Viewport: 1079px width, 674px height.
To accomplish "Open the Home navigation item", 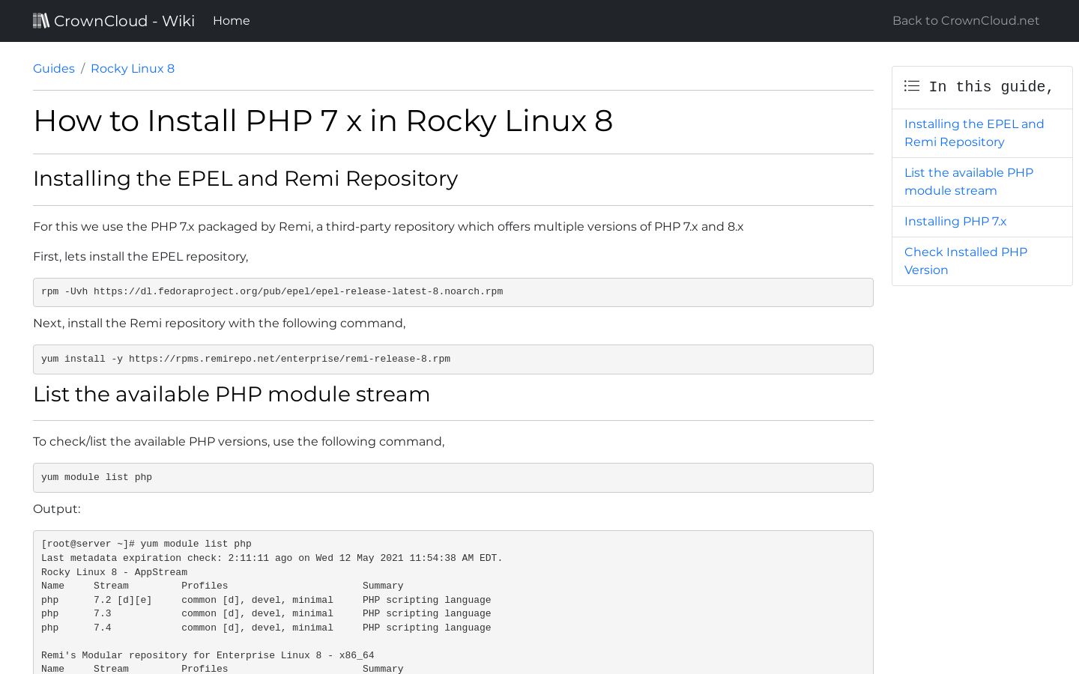I will pyautogui.click(x=231, y=20).
